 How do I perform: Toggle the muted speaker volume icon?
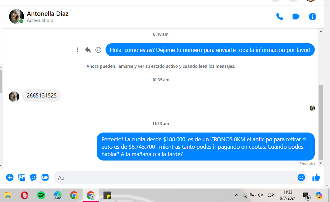[261, 195]
